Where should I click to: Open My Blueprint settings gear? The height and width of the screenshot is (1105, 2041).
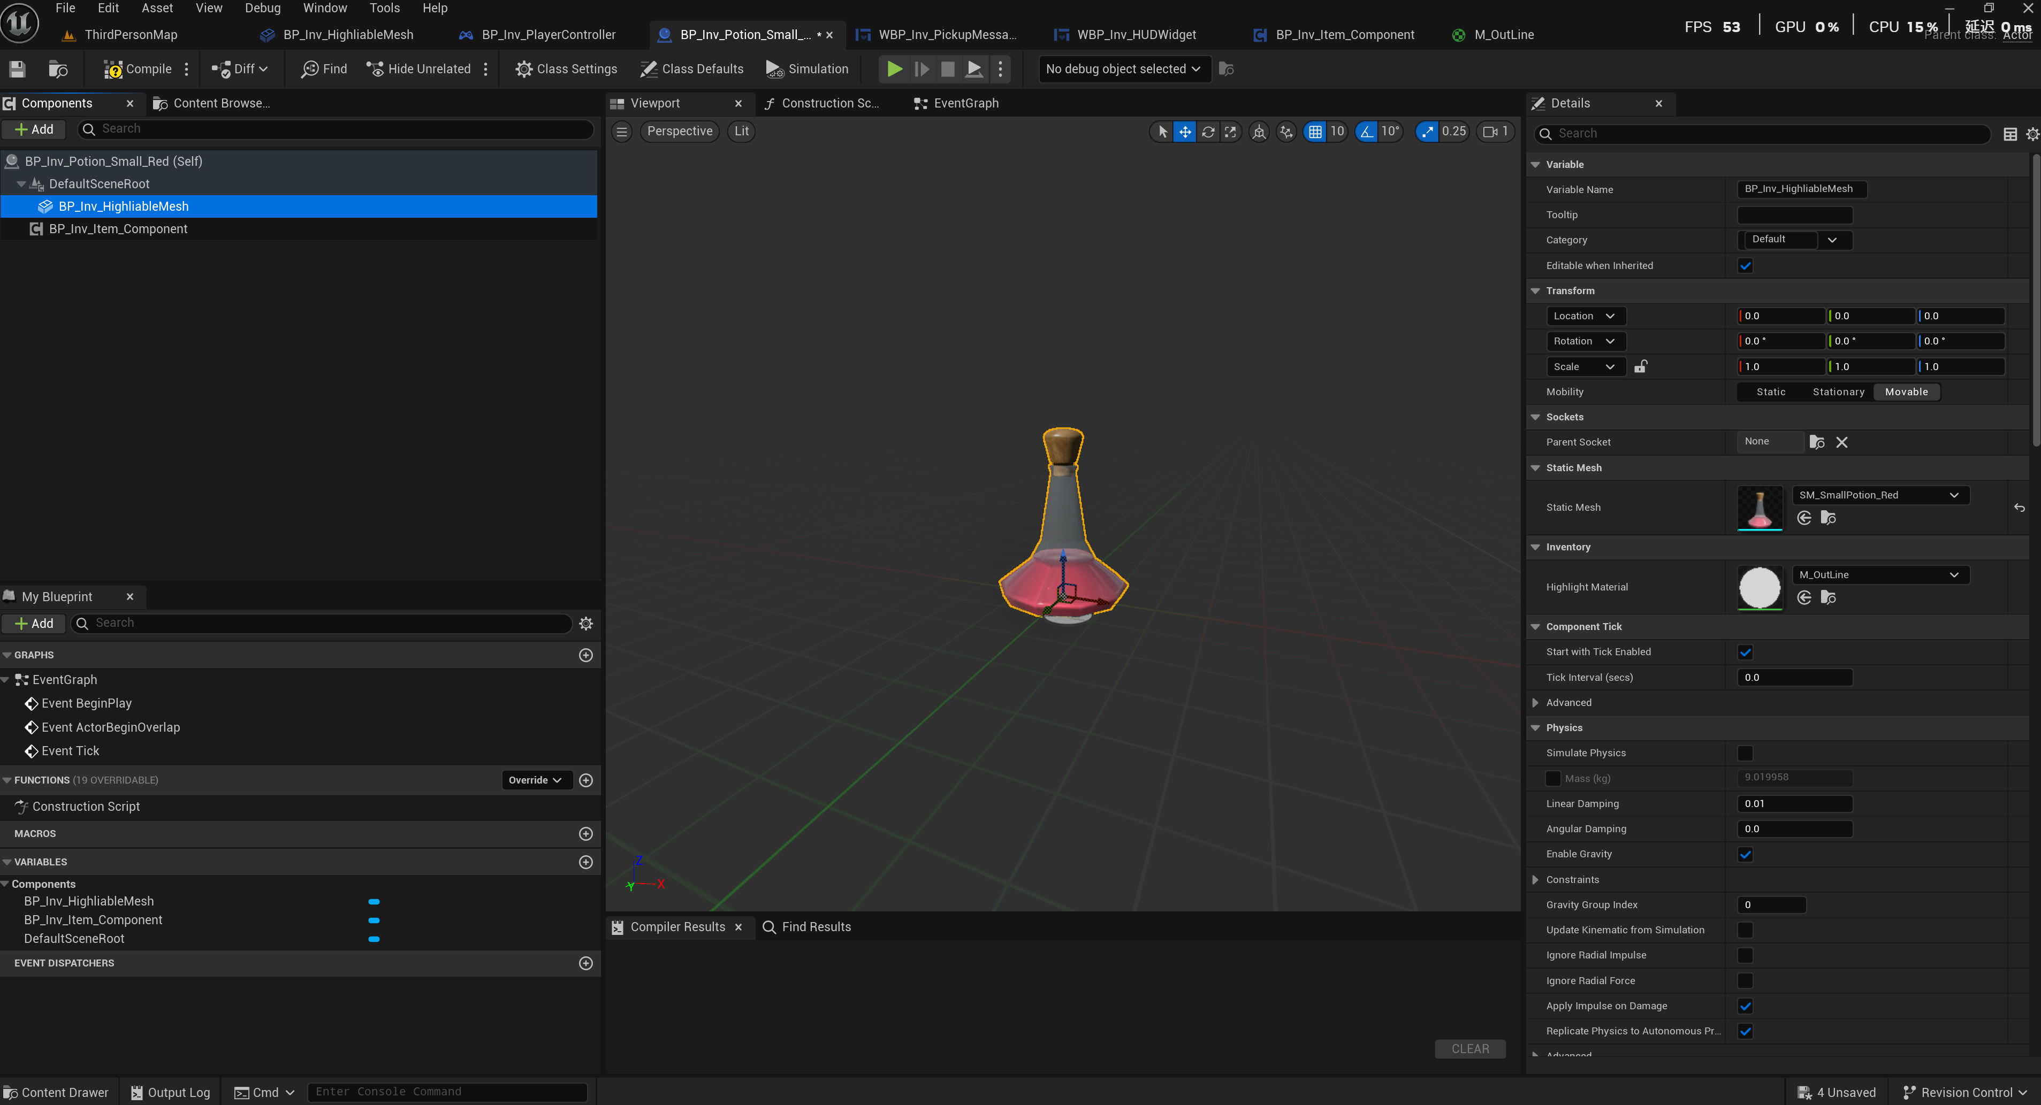click(x=585, y=624)
